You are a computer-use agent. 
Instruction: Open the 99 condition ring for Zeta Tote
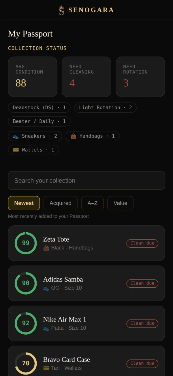coord(26,243)
